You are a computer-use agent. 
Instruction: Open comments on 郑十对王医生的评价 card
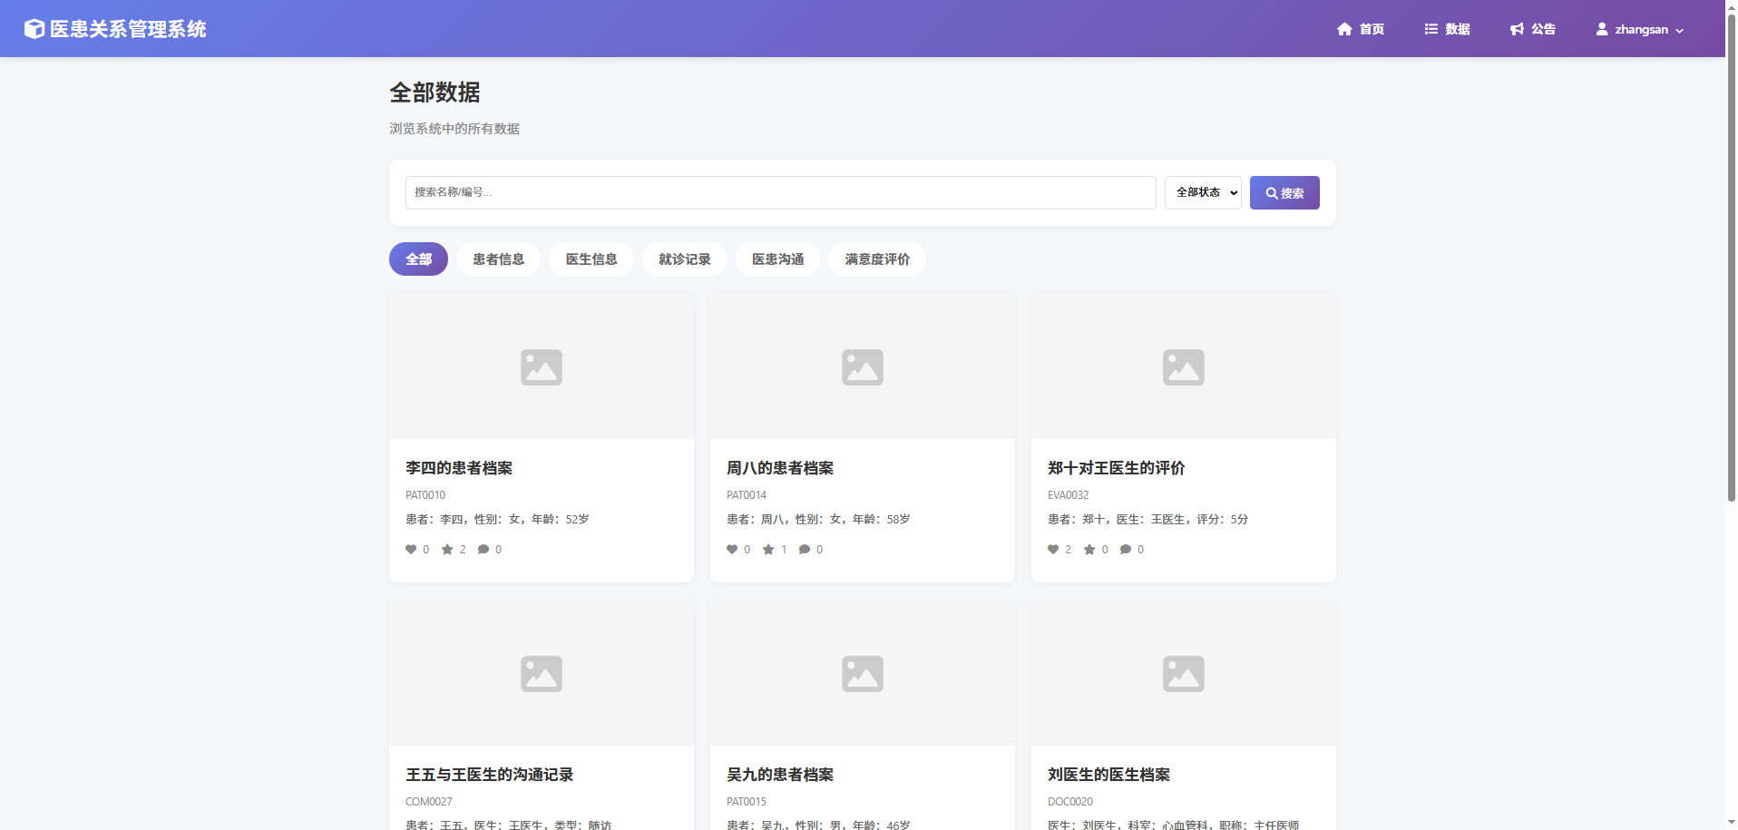[x=1126, y=549]
